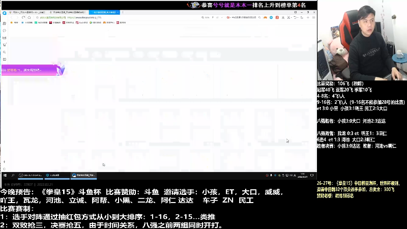Open the bookmarks star favorites folder

(14, 22)
